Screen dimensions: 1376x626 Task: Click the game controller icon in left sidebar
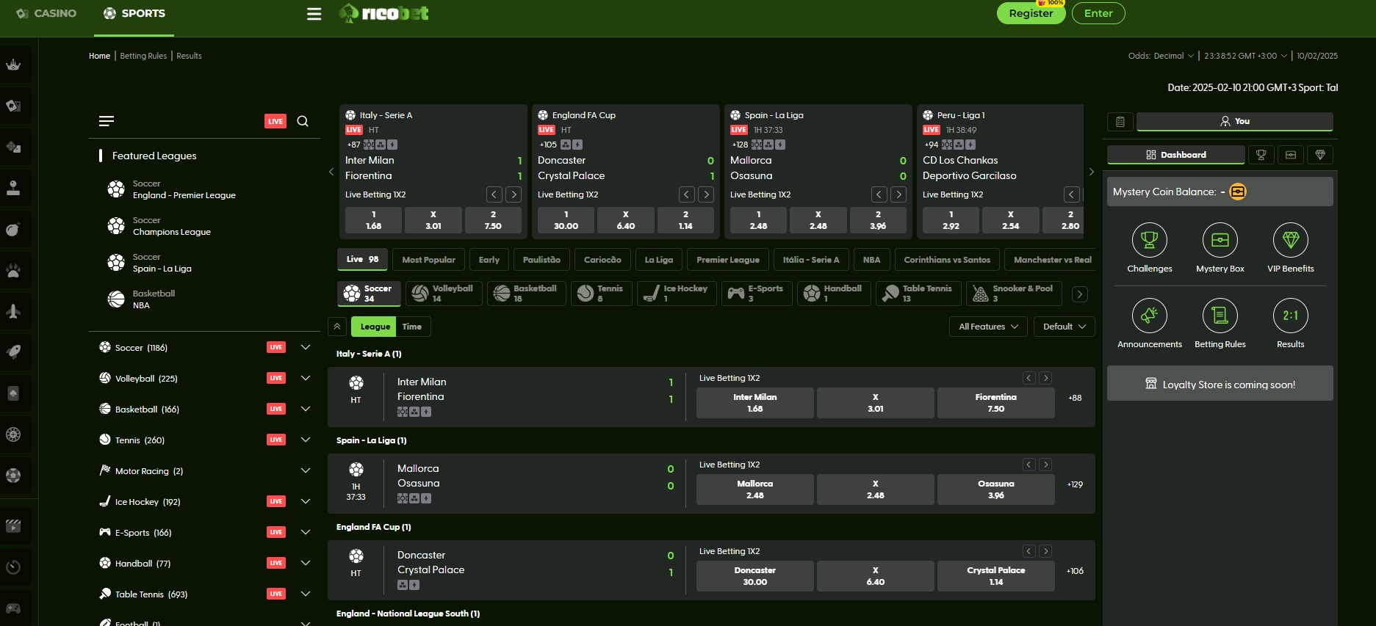(13, 608)
